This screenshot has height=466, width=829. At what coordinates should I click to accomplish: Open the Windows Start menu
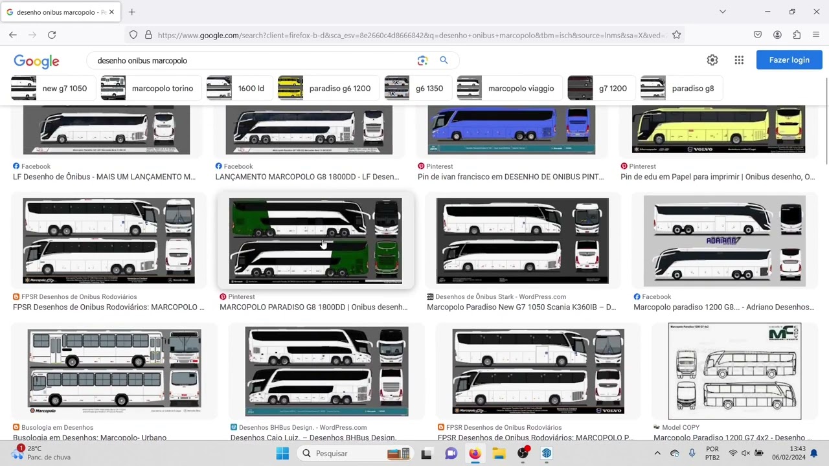click(282, 453)
